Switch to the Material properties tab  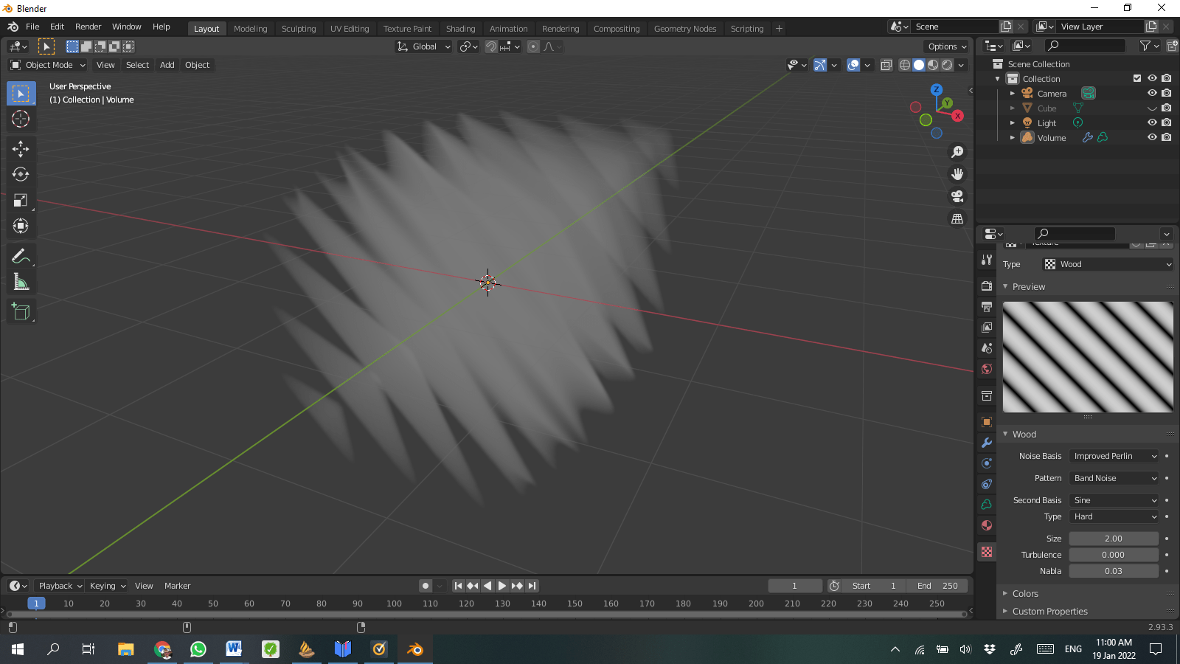986,525
